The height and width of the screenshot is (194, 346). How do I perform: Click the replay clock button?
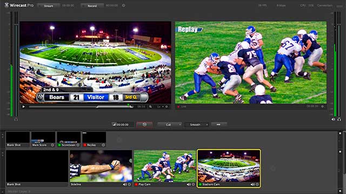click(x=144, y=124)
